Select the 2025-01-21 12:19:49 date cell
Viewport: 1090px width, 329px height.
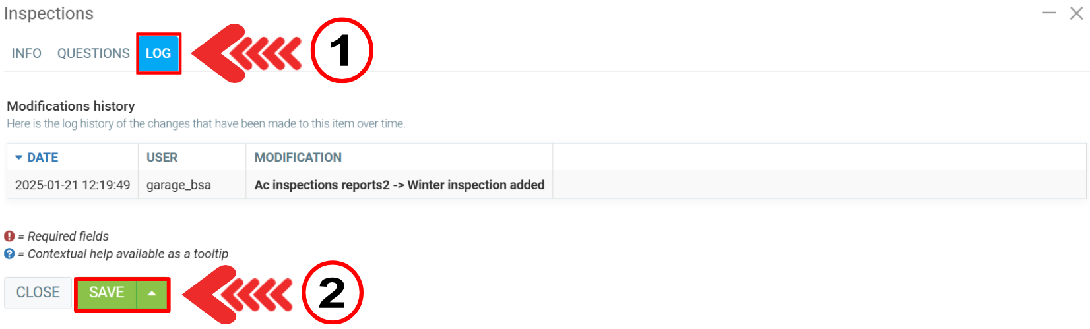(x=73, y=185)
